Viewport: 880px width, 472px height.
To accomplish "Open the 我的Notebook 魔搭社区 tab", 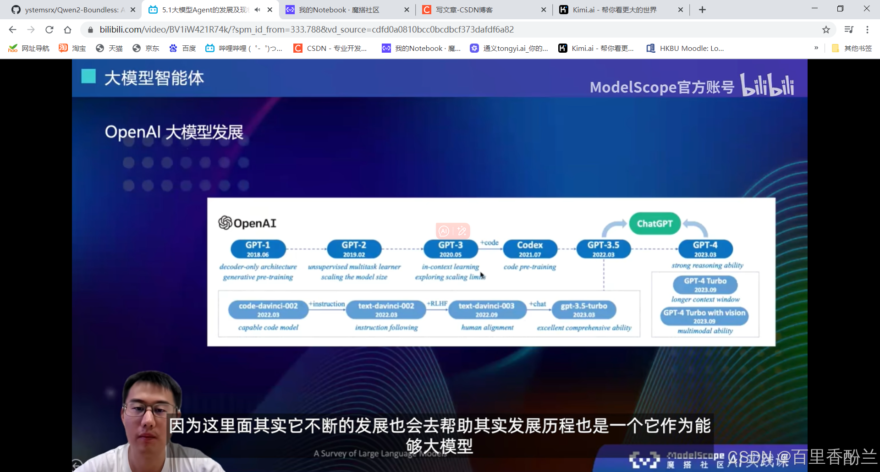I will click(339, 10).
